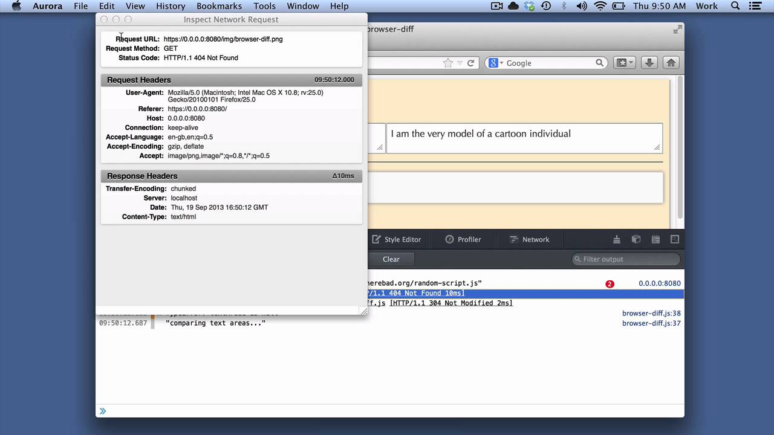
Task: Click the Request Headers section header
Action: pyautogui.click(x=232, y=80)
